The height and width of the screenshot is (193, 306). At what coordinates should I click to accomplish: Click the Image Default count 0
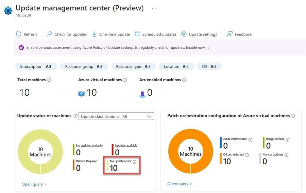(x=268, y=146)
